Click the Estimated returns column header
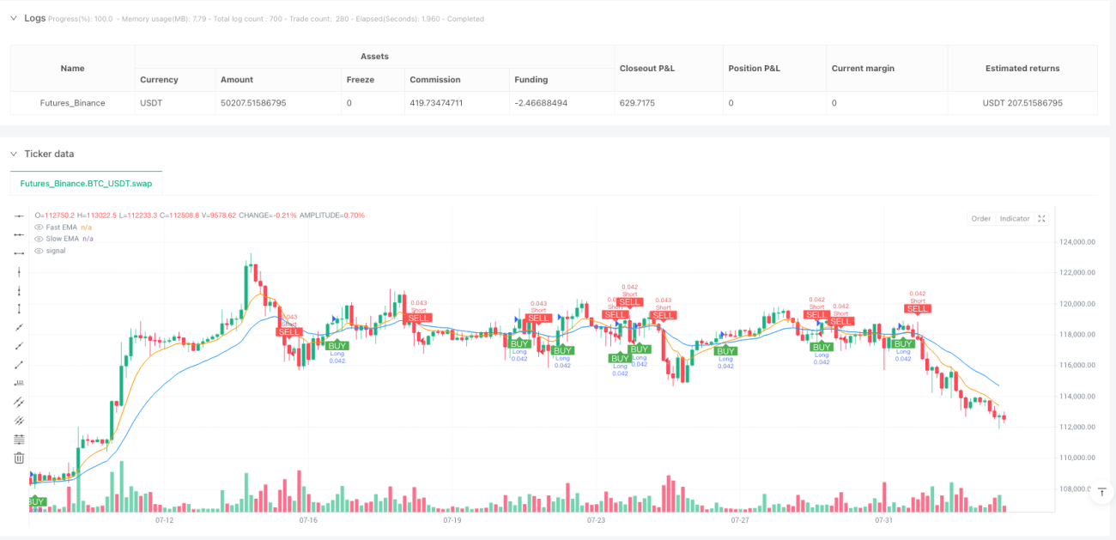The width and height of the screenshot is (1116, 540). pyautogui.click(x=1022, y=68)
